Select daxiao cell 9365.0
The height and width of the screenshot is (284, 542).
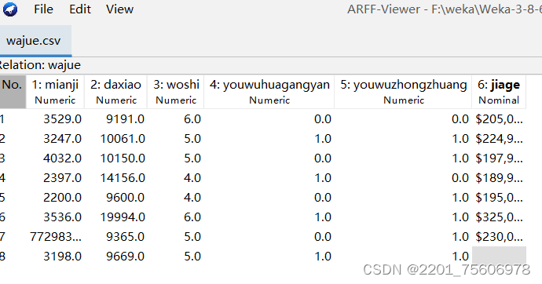coord(115,237)
